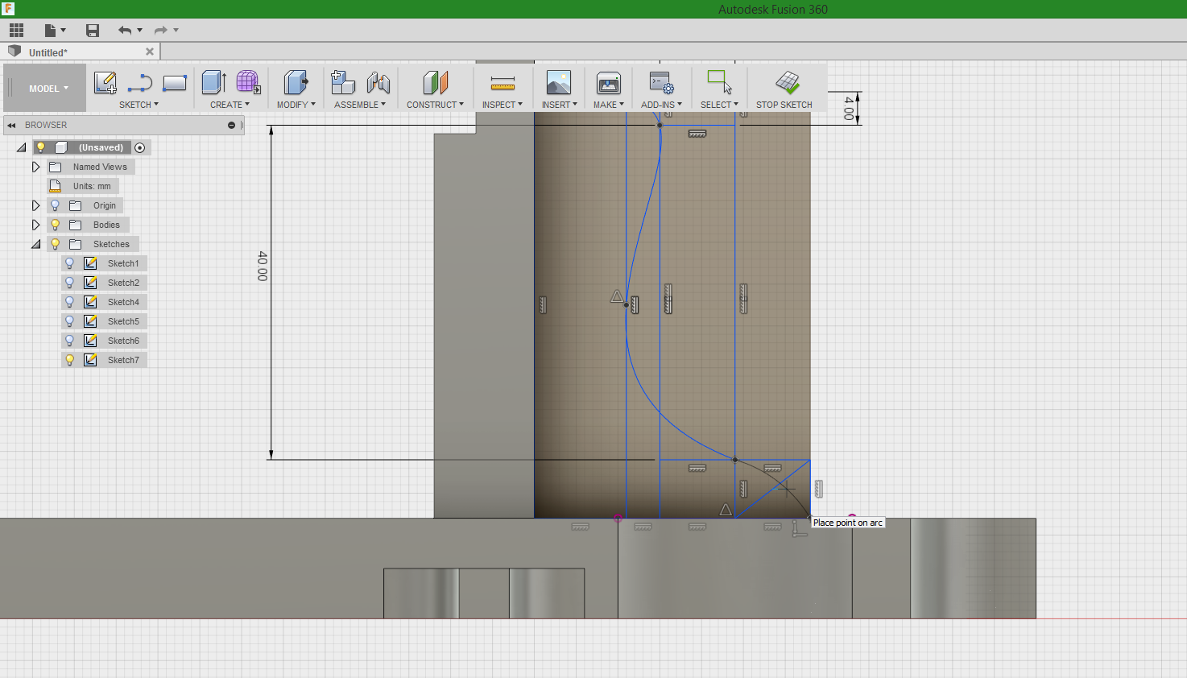The image size is (1187, 678).
Task: Open the INSERT menu
Action: click(559, 105)
